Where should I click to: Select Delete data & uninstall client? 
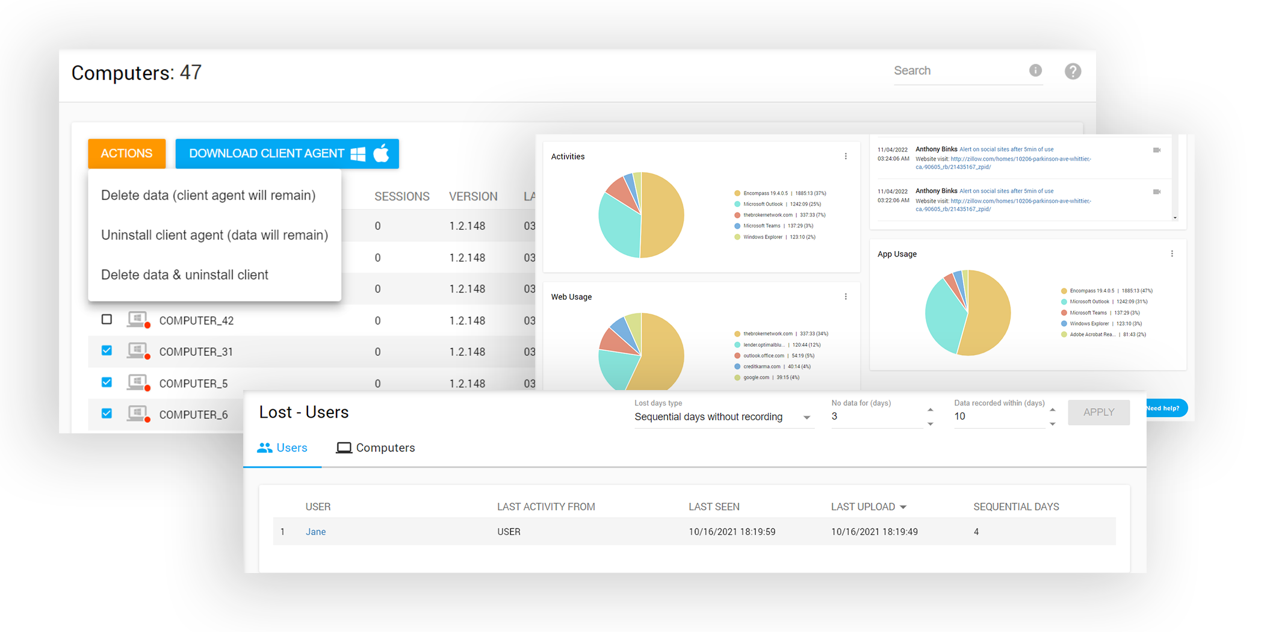pyautogui.click(x=185, y=275)
